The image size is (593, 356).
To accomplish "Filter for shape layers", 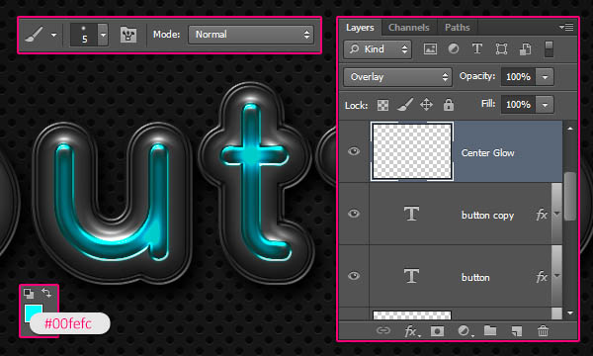I will click(501, 48).
